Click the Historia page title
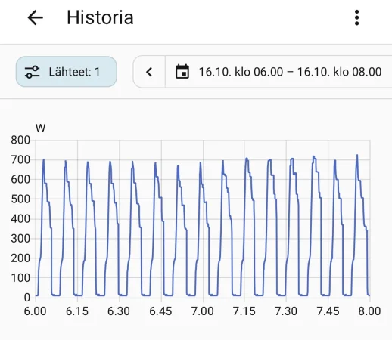The width and height of the screenshot is (392, 340). (100, 17)
